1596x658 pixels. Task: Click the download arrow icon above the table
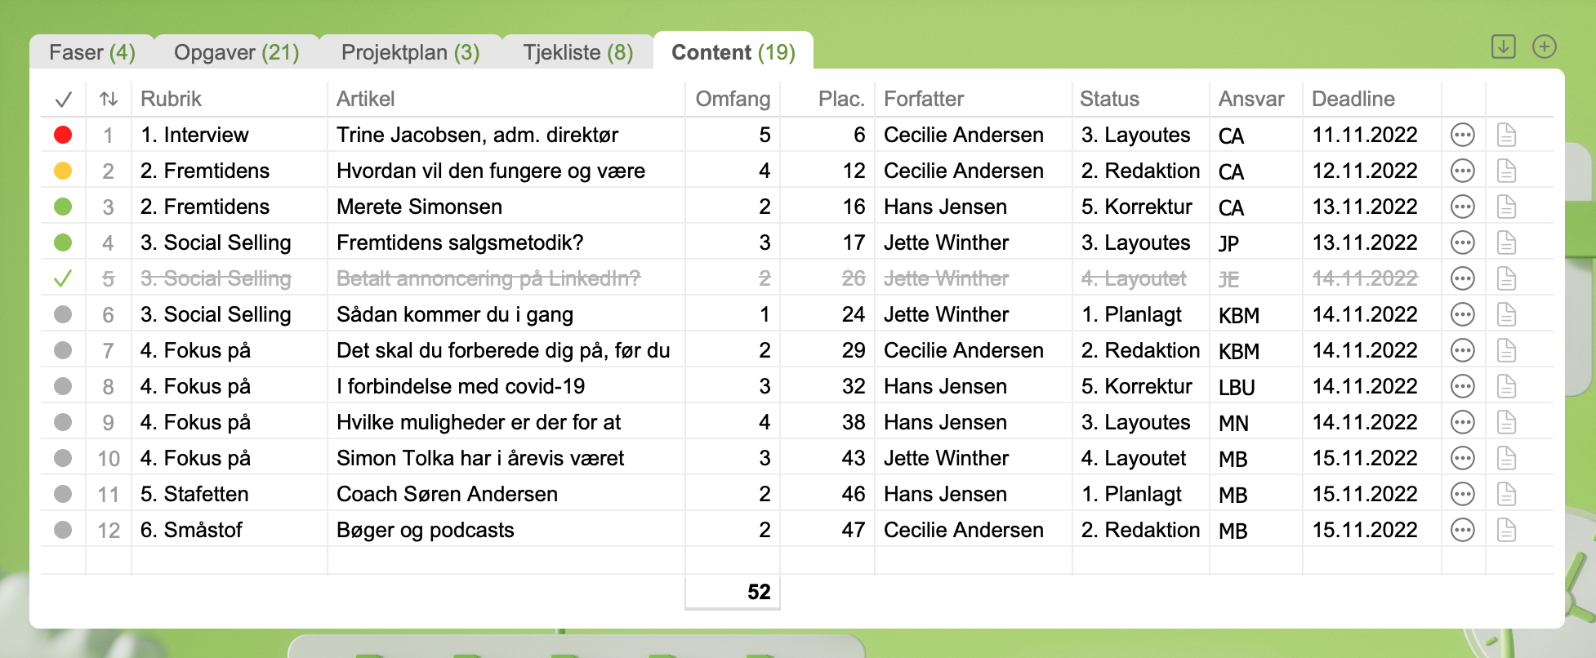coord(1503,47)
